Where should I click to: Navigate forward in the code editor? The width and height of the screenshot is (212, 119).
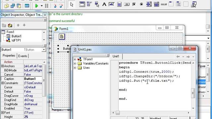[x=188, y=57]
